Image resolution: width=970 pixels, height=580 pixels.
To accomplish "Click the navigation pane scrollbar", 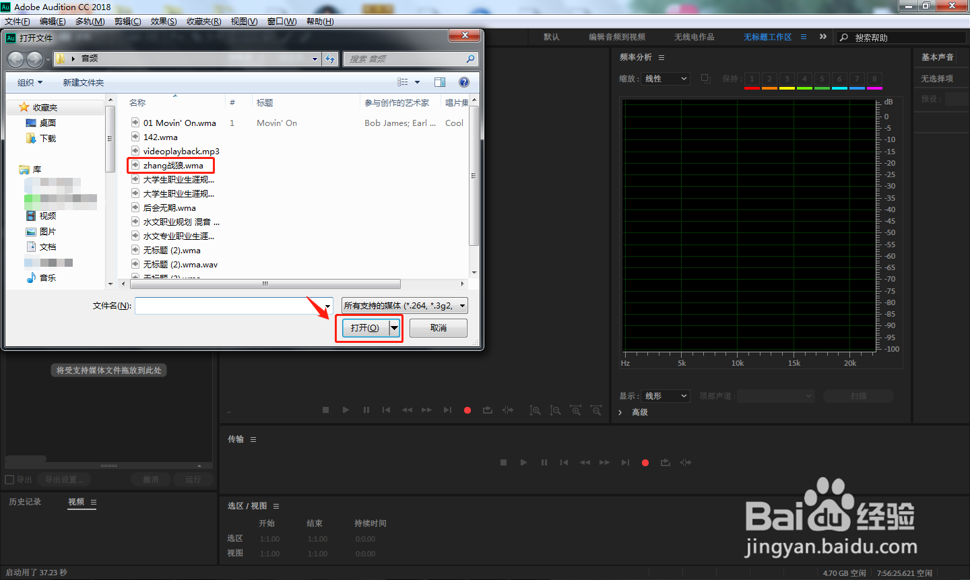I will click(110, 139).
